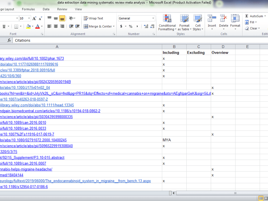
Task: Apply Accounting dollar format
Action: pos(121,26)
